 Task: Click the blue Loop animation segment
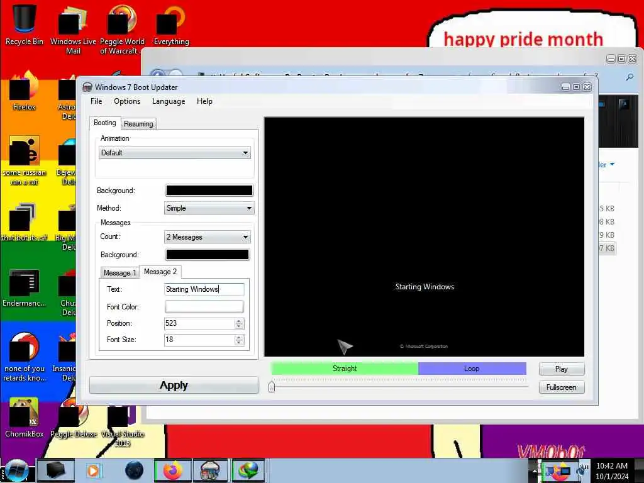click(x=472, y=369)
